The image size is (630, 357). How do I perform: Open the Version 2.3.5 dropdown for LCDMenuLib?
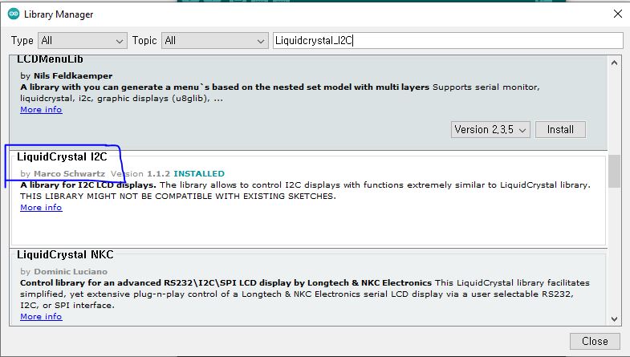click(490, 130)
